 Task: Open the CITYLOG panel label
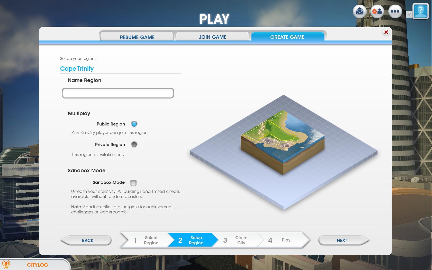click(38, 265)
